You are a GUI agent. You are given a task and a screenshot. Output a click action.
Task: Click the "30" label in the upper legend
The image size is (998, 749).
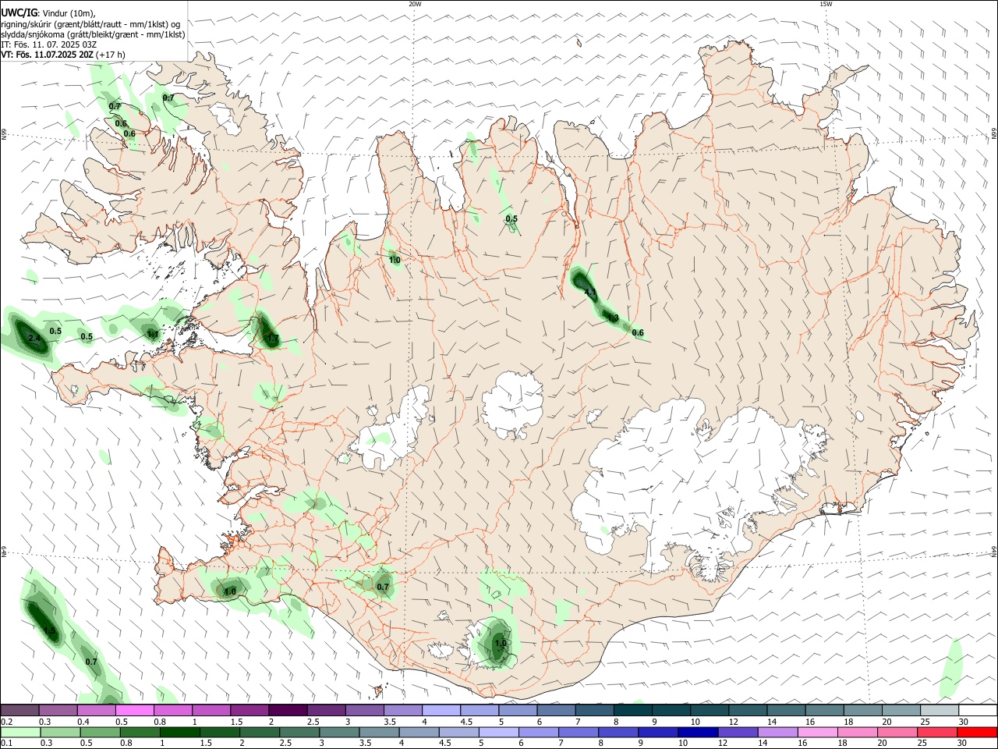click(x=964, y=722)
